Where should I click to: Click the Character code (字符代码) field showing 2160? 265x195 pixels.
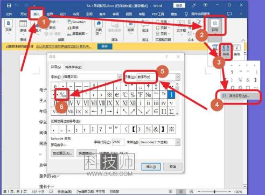(118, 142)
